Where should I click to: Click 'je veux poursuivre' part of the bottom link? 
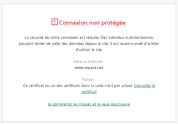point(114,104)
